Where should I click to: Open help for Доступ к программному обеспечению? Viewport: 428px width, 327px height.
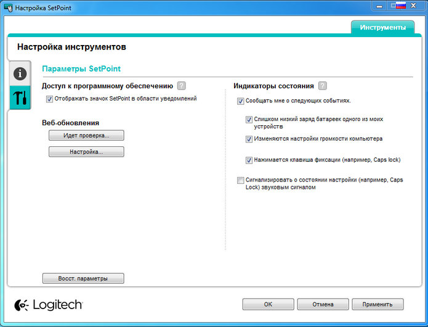182,86
